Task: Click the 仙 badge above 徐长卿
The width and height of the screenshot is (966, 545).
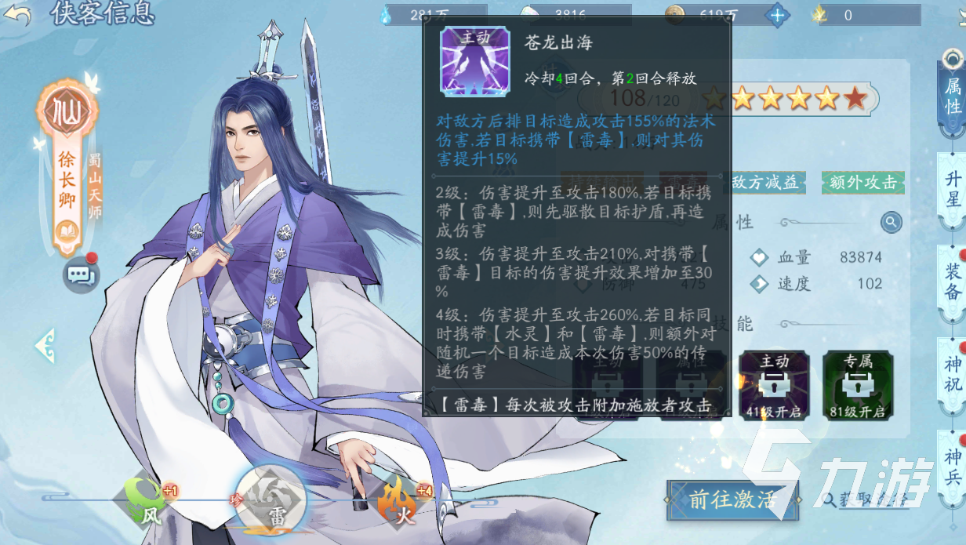Action: point(67,108)
